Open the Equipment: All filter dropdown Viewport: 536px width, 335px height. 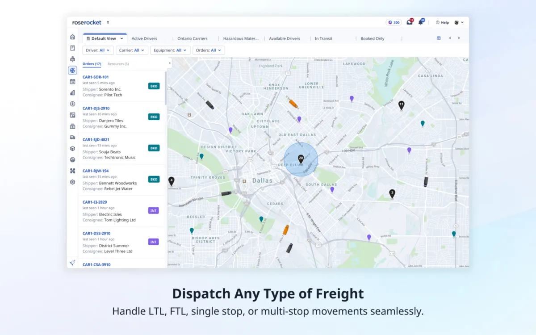[171, 50]
